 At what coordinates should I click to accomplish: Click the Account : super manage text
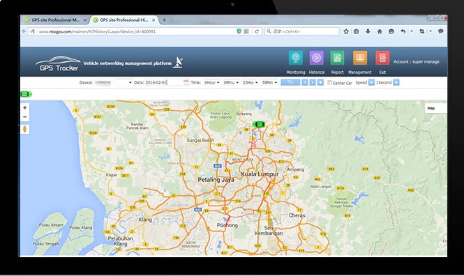[416, 62]
